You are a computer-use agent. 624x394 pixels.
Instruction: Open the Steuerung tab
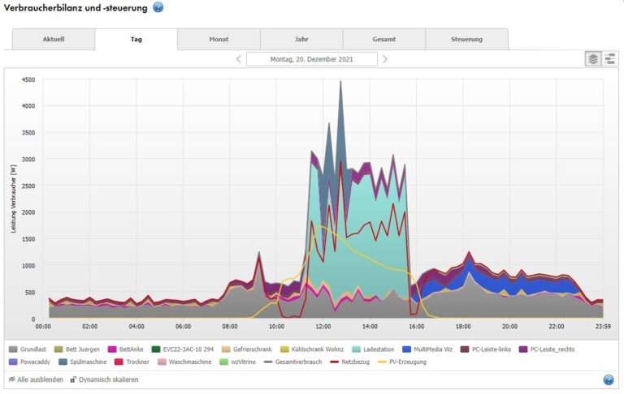pyautogui.click(x=466, y=39)
